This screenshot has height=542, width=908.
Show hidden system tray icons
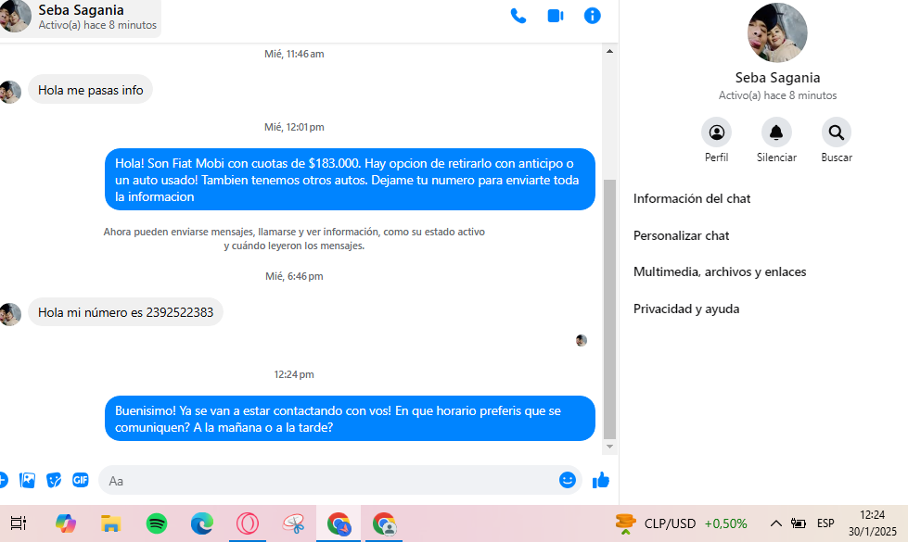click(x=776, y=523)
